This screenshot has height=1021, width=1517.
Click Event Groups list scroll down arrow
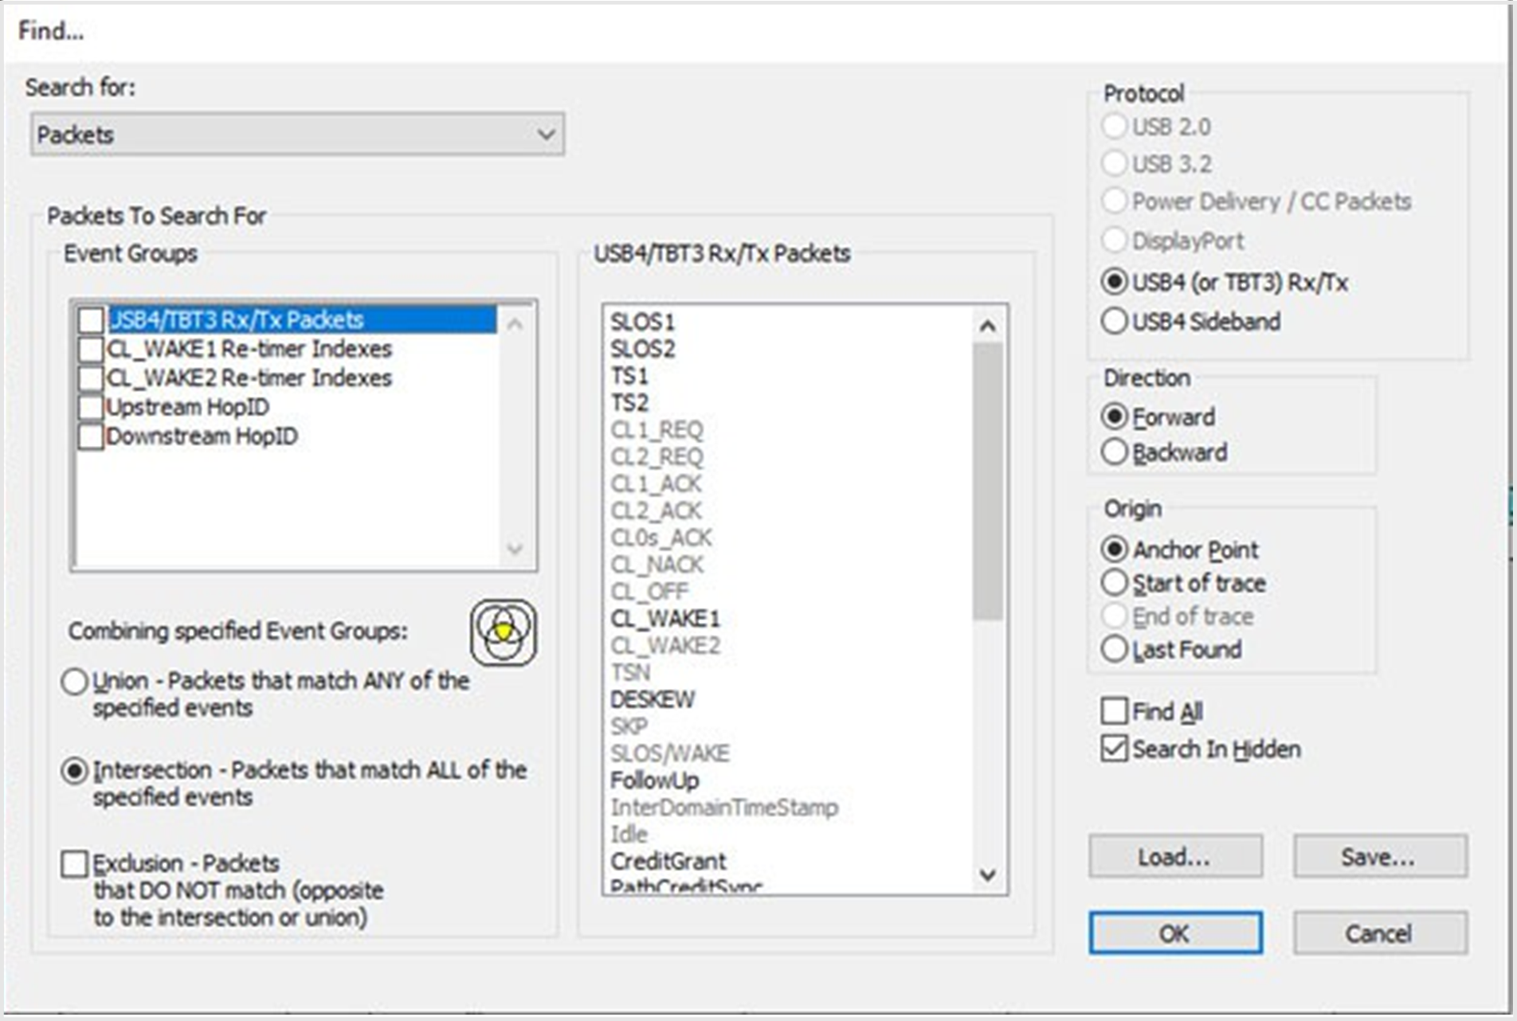[x=515, y=548]
